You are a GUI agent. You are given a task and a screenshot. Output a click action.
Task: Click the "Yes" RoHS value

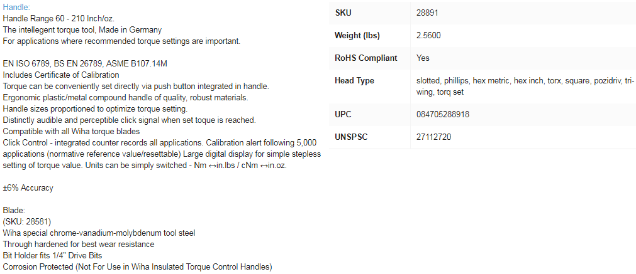[423, 58]
